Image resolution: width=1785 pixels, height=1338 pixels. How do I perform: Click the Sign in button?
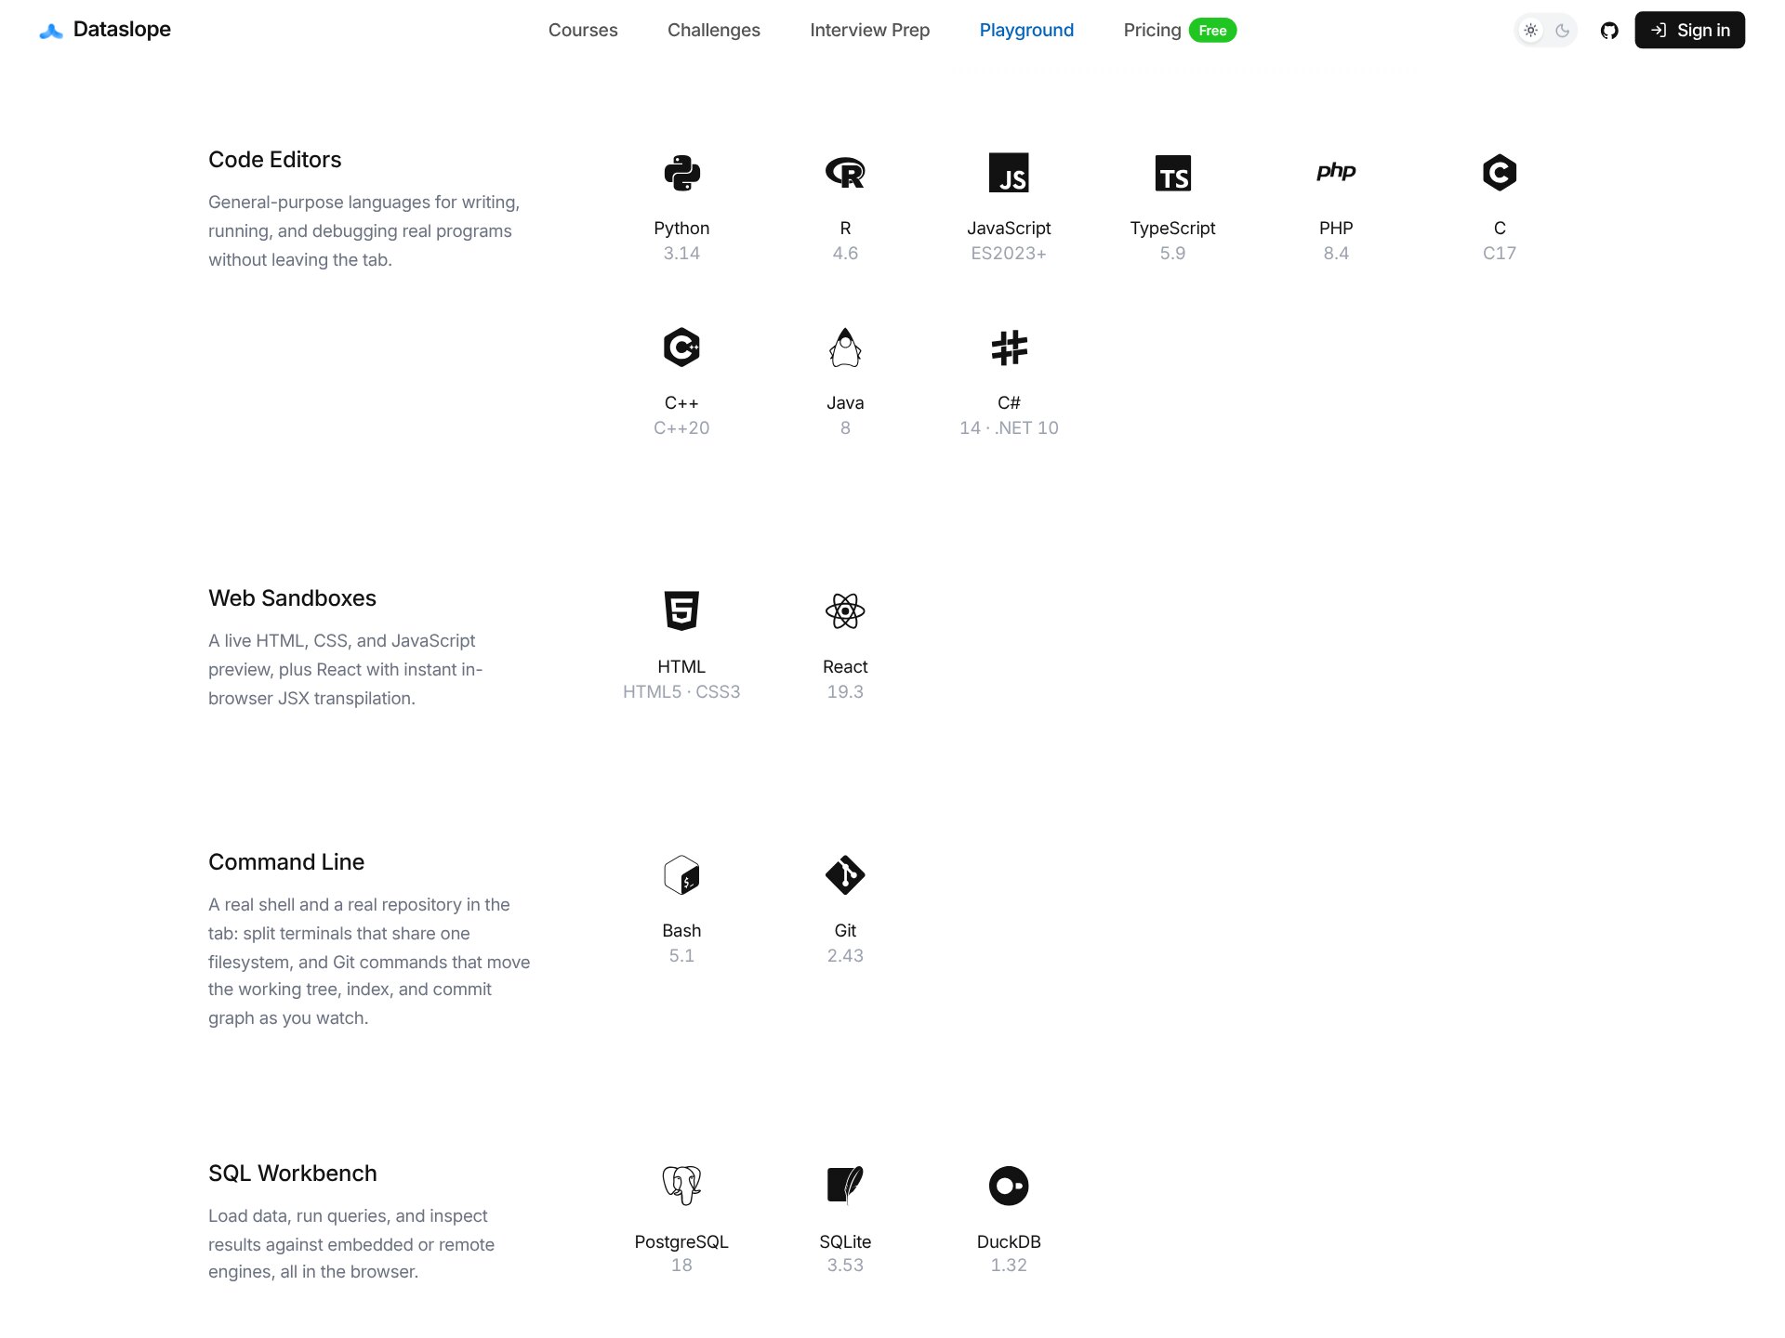click(x=1689, y=30)
